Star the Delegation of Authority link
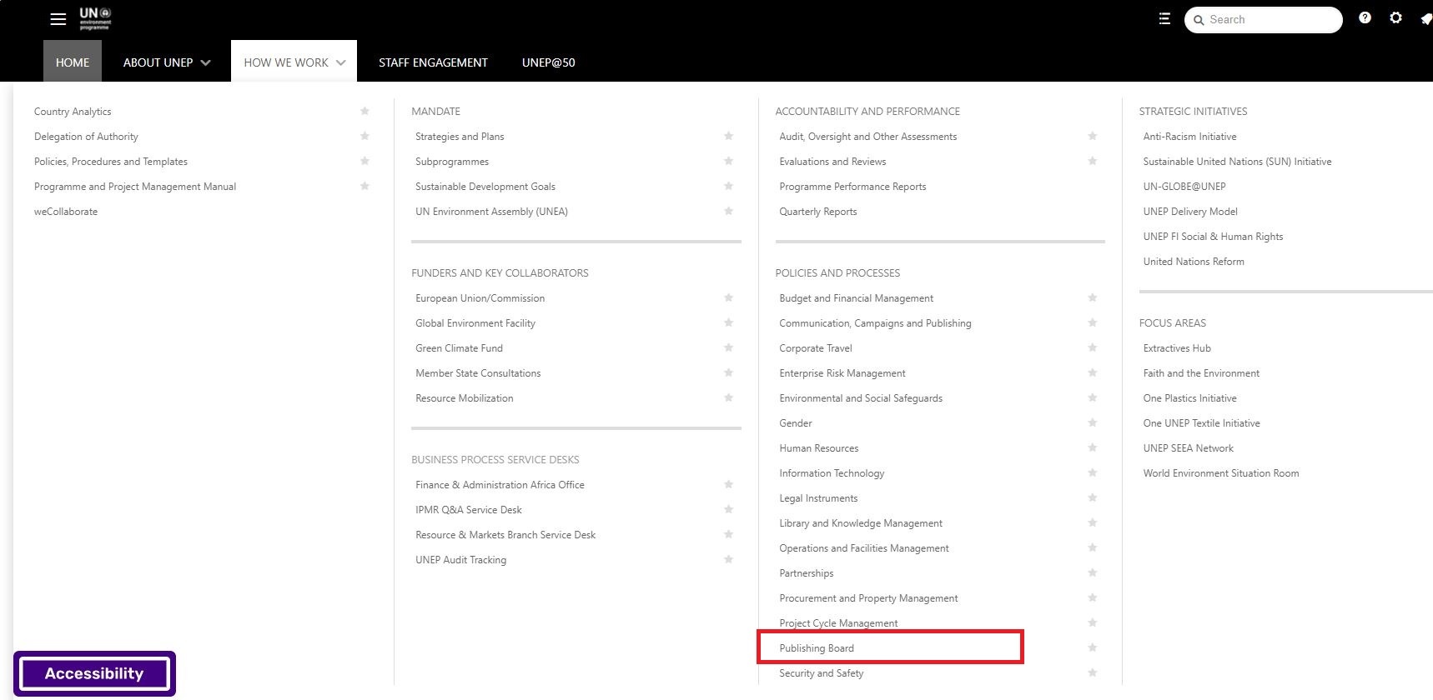The image size is (1433, 700). pyautogui.click(x=365, y=136)
